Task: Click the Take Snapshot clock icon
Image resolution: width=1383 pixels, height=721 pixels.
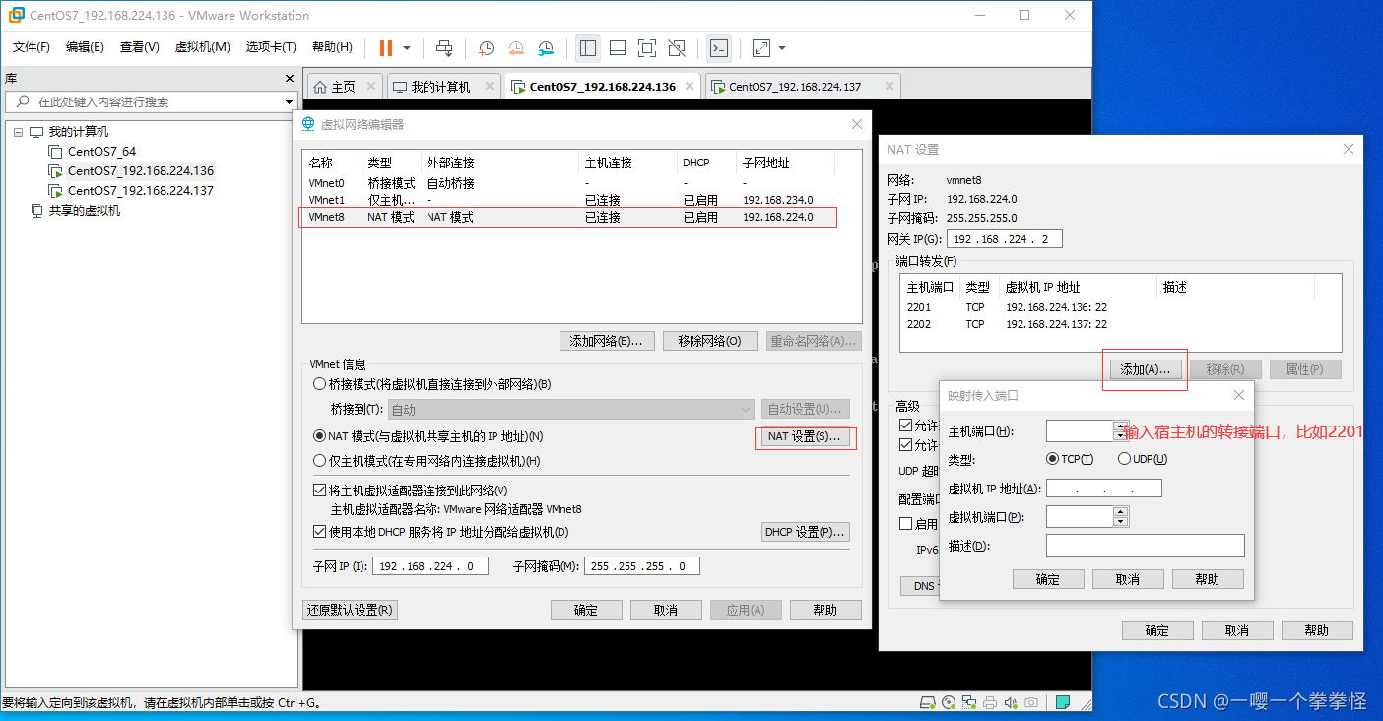Action: [x=487, y=47]
